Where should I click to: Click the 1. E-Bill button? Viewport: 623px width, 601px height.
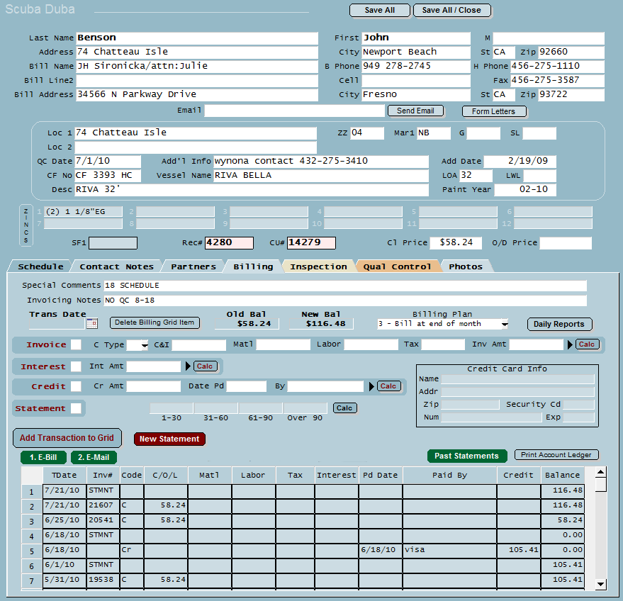coord(43,457)
